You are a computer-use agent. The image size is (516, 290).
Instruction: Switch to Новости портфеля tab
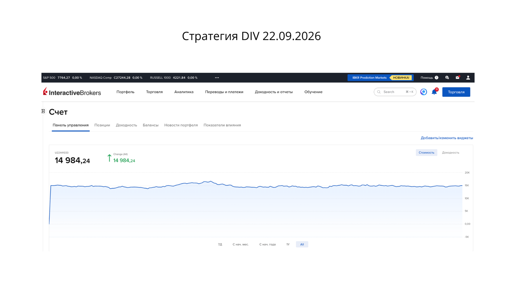click(181, 125)
